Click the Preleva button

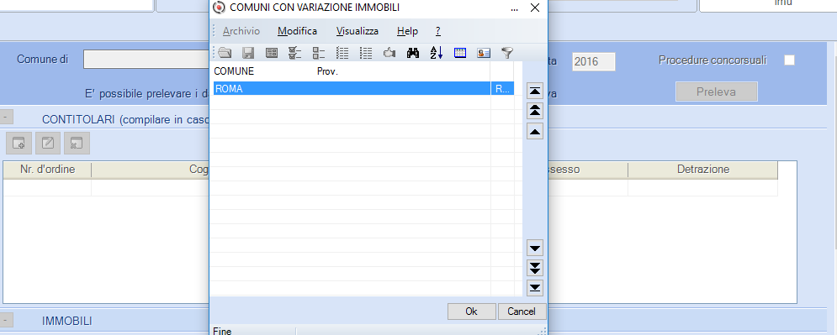[x=717, y=92]
